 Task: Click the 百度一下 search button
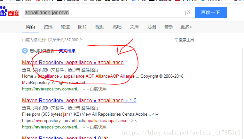click(x=211, y=12)
